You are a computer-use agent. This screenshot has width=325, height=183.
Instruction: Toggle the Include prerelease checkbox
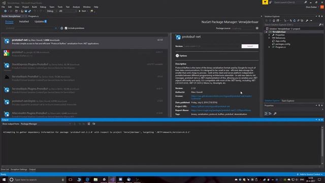click(x=66, y=28)
